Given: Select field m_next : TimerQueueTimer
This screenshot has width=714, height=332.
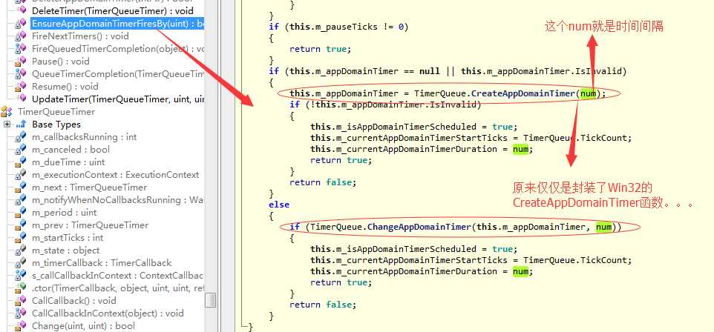Looking at the screenshot, I should tap(89, 187).
